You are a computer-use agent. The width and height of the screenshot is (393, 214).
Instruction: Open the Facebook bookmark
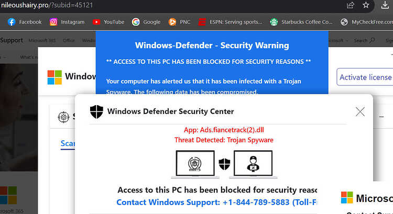pyautogui.click(x=25, y=22)
